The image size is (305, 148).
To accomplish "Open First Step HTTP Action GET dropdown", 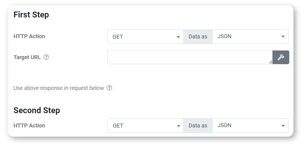I will [146, 37].
